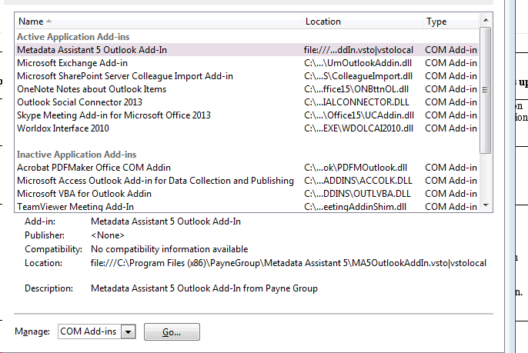Select Worldox Interface 2010 add-in
528x353 pixels.
(63, 128)
